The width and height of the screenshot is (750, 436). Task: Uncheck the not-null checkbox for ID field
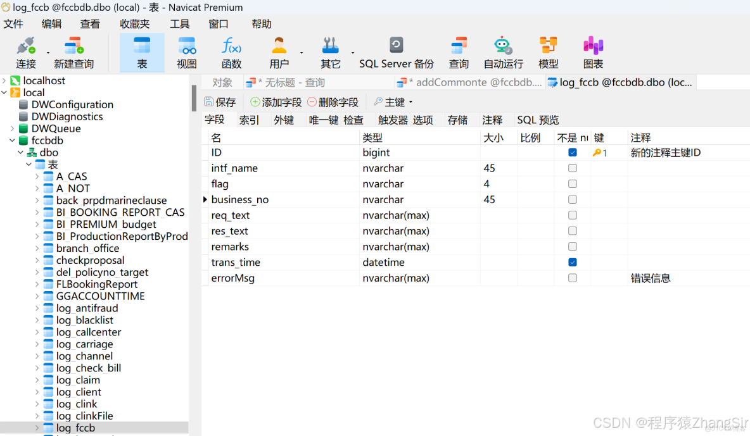pyautogui.click(x=573, y=153)
